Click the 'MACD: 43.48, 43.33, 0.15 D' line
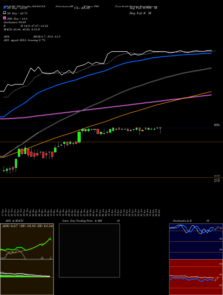 click(21, 29)
